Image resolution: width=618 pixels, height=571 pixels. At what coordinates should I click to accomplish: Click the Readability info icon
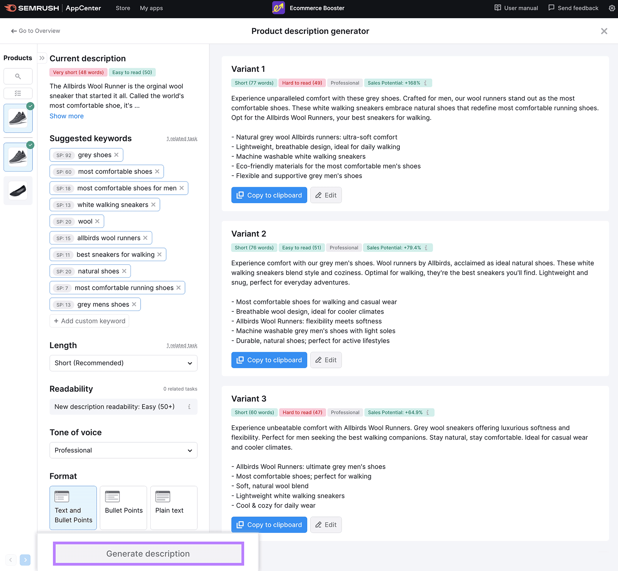point(189,407)
